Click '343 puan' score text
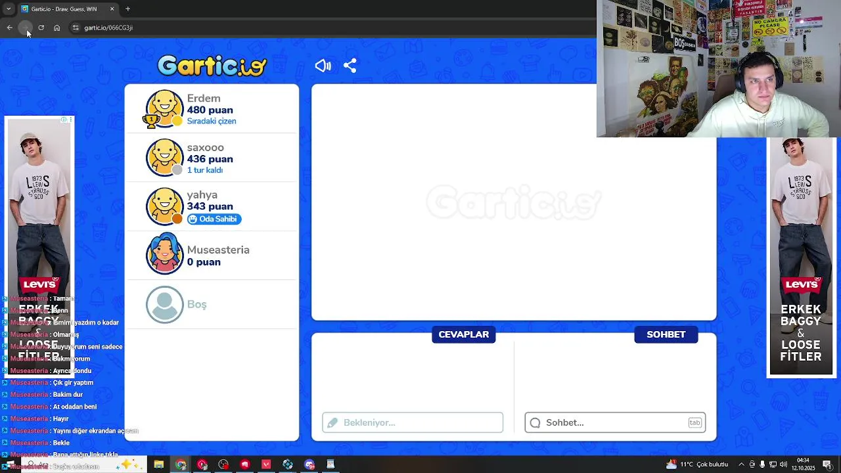 210,206
